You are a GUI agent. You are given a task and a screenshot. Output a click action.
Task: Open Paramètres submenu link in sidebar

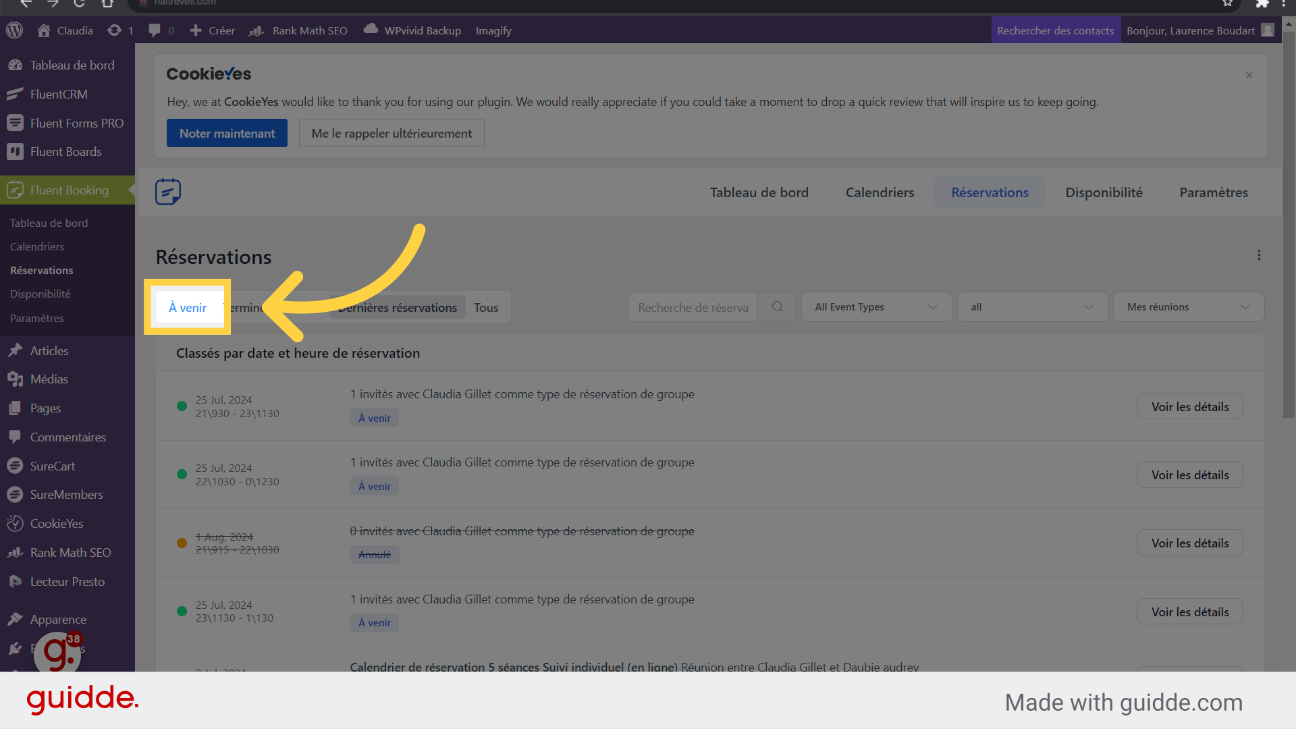click(x=37, y=318)
